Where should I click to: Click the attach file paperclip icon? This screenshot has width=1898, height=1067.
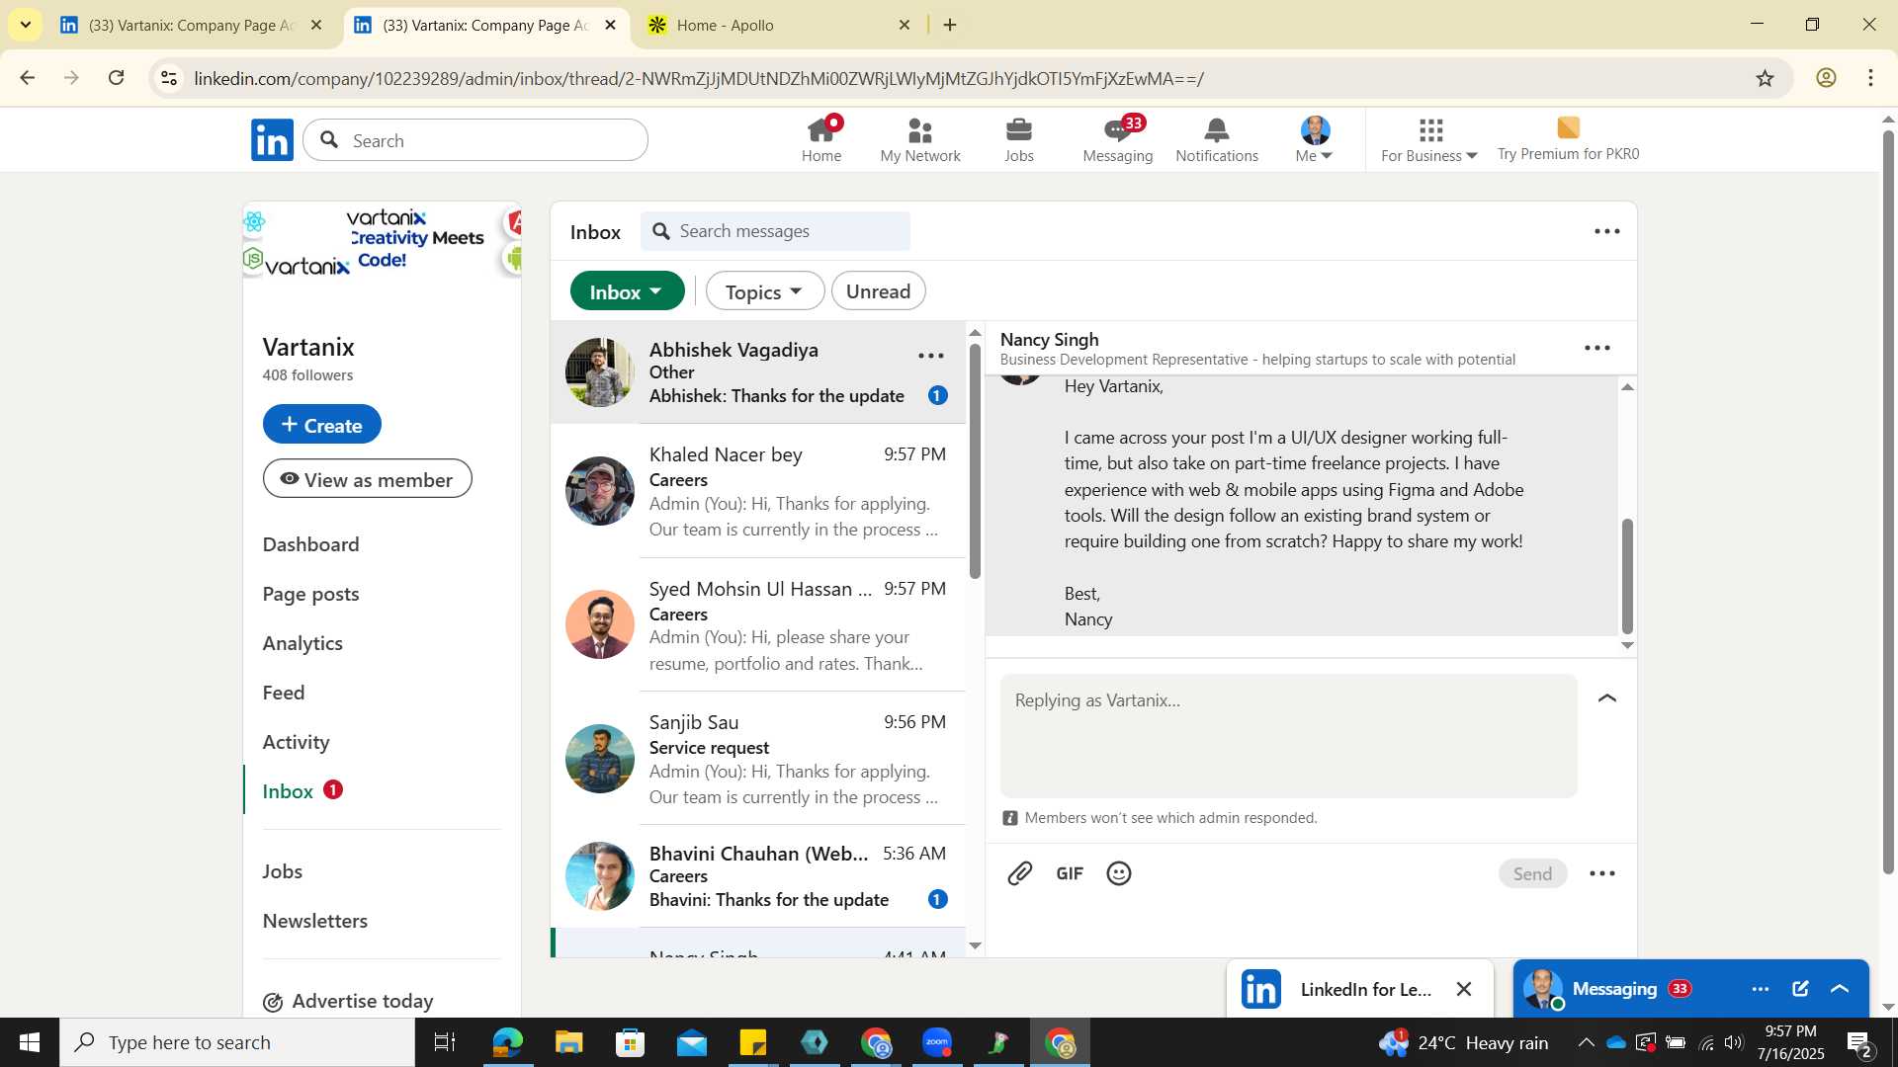(1020, 873)
